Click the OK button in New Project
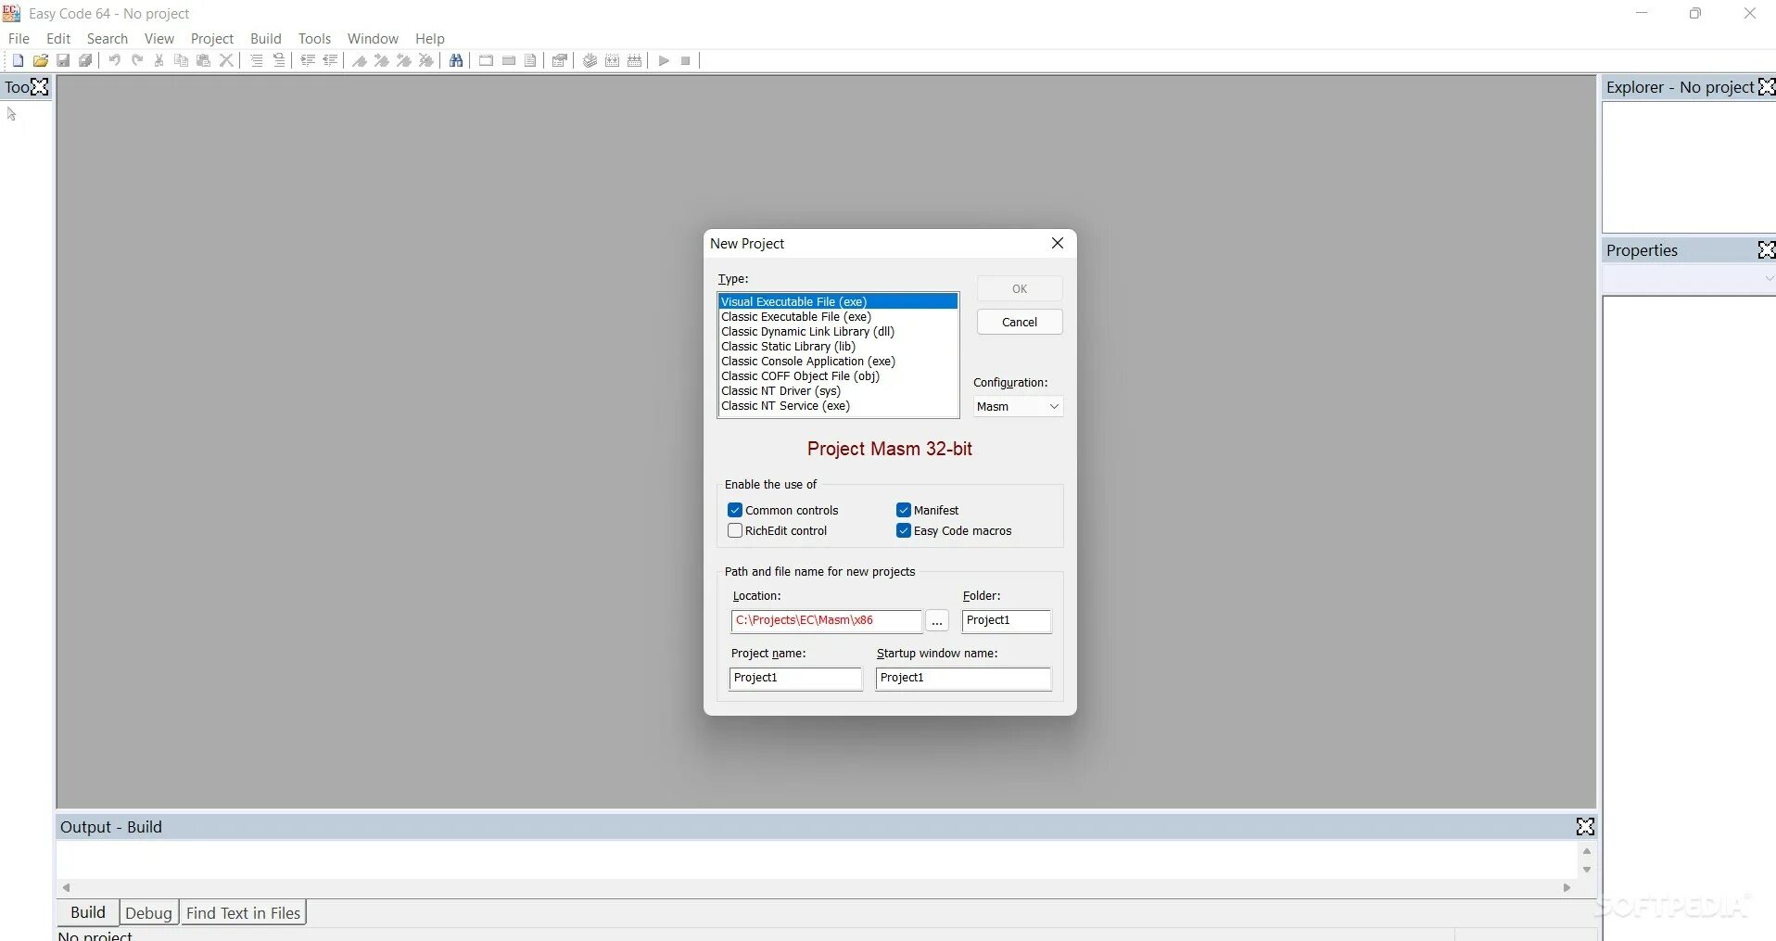This screenshot has height=941, width=1776. pos(1020,288)
